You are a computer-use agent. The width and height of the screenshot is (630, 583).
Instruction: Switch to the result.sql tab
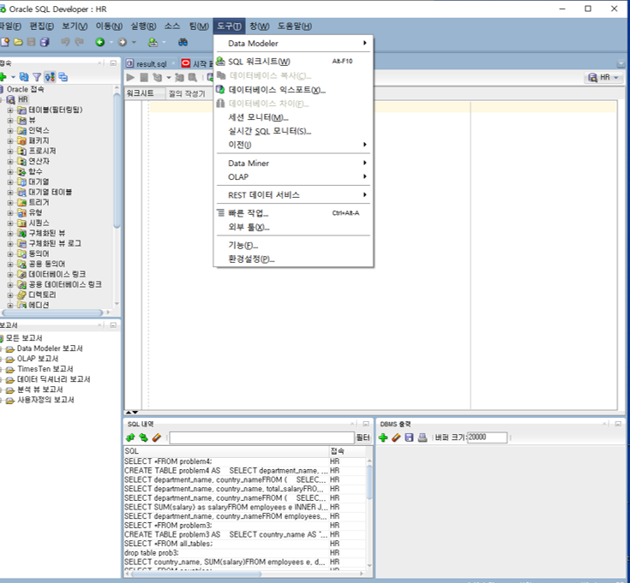coord(151,64)
